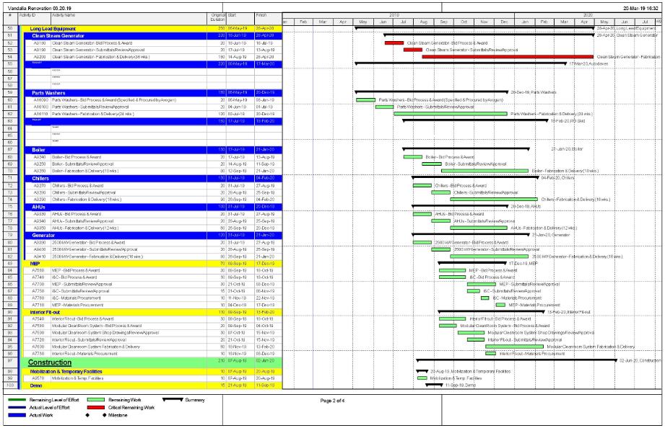
Task: Click the light green Remaining Work legend swatch
Action: [96, 398]
